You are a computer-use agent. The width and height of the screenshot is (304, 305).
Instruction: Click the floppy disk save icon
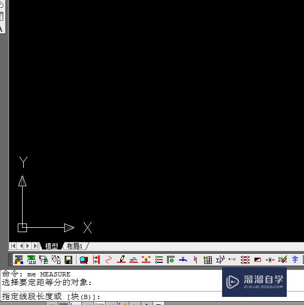(68, 260)
